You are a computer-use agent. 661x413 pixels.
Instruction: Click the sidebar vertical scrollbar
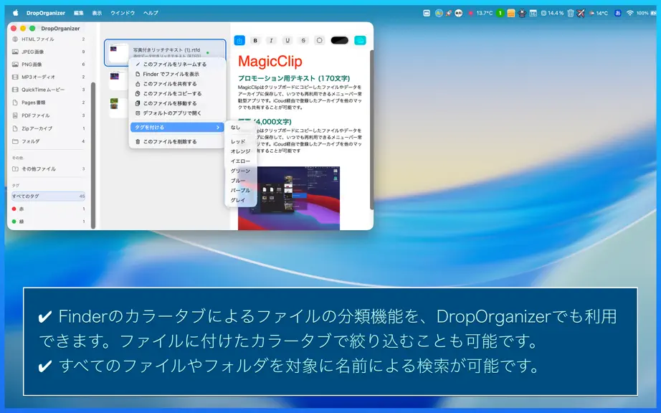(x=93, y=155)
